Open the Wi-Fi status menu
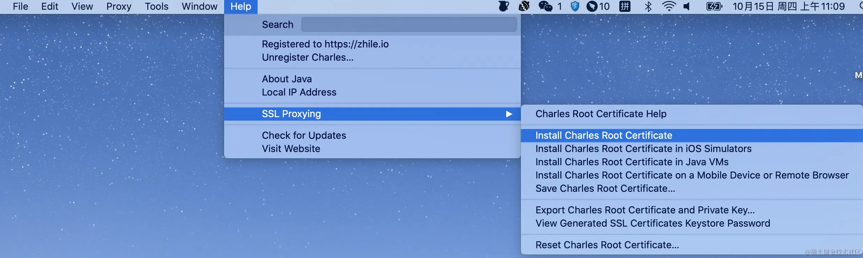The width and height of the screenshot is (863, 258). click(x=669, y=6)
